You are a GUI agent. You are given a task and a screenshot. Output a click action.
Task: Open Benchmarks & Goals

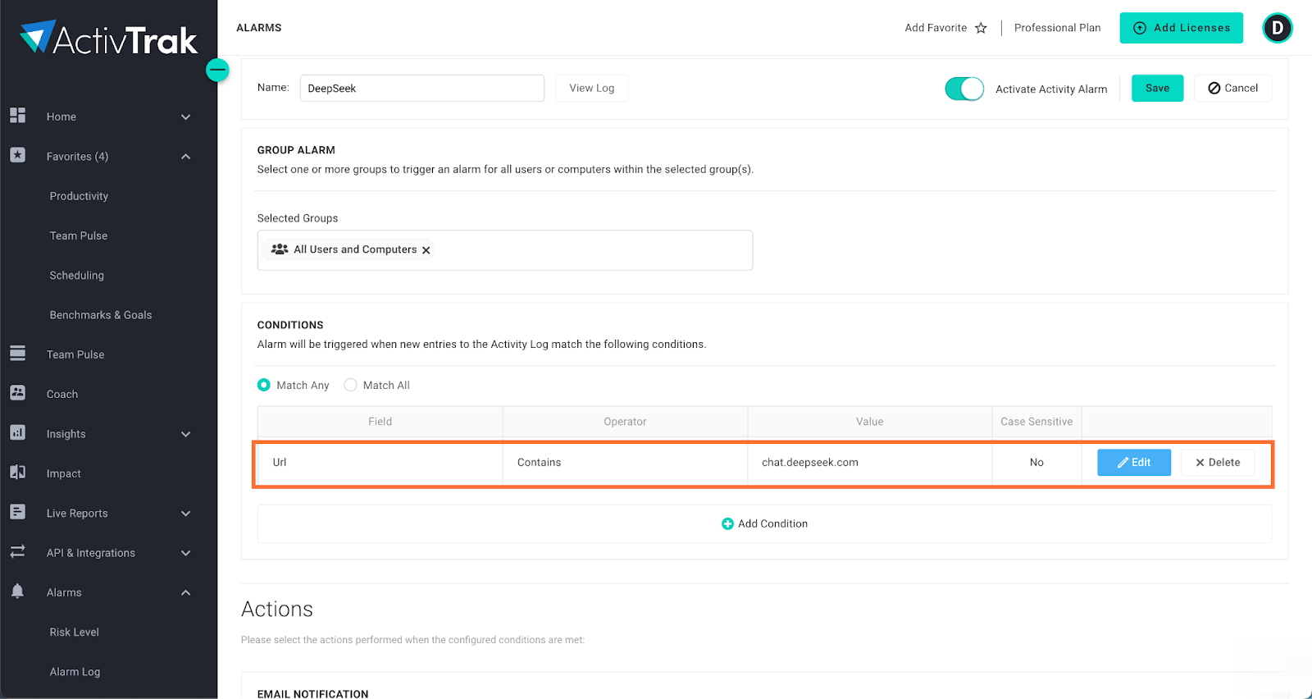101,315
